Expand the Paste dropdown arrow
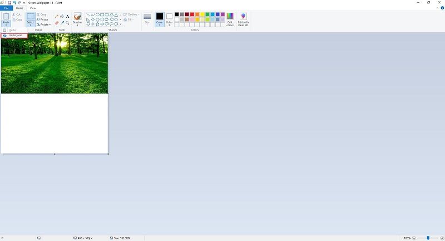Screen dimensions: 445x241 tap(6, 24)
